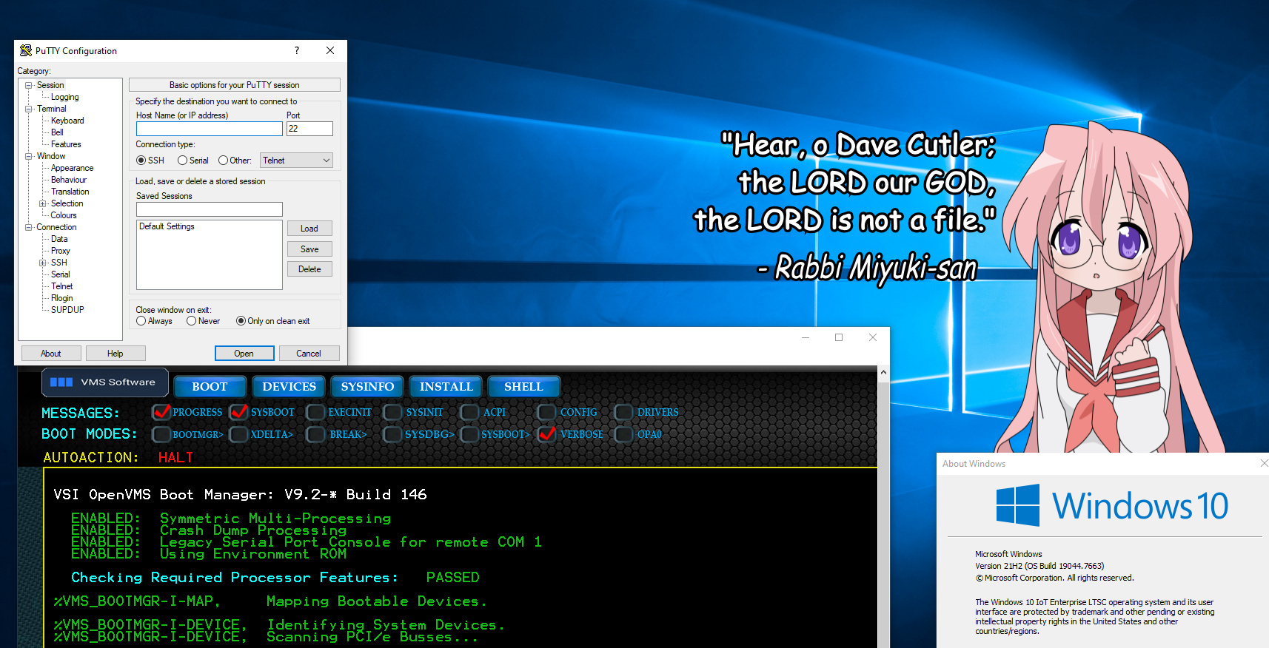This screenshot has width=1269, height=648.
Task: Open the INSTALL tab in Boot Manager
Action: point(446,386)
